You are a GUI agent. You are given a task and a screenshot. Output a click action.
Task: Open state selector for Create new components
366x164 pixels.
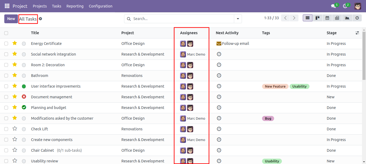[x=24, y=140]
